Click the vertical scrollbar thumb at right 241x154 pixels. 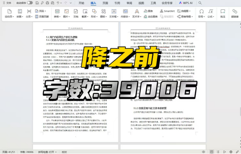pyautogui.click(x=240, y=111)
